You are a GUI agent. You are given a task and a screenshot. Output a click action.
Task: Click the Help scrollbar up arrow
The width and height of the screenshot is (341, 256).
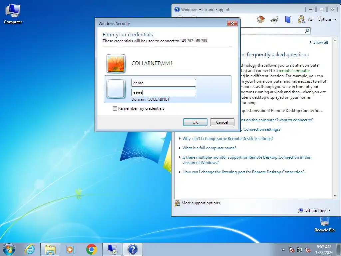(335, 40)
